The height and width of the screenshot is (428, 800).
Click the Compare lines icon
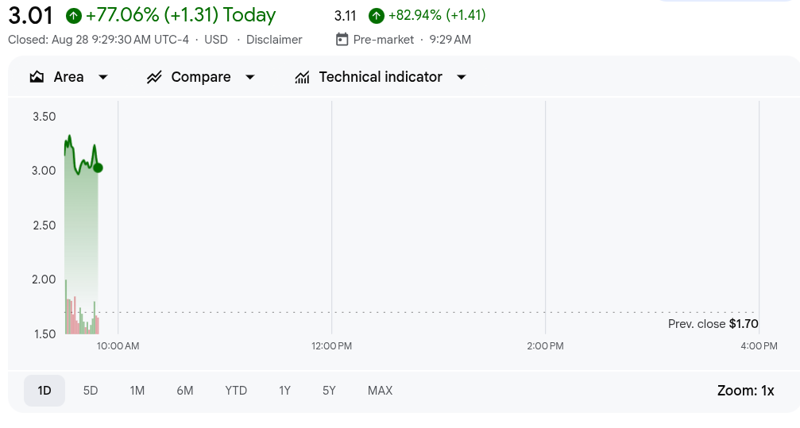[154, 77]
